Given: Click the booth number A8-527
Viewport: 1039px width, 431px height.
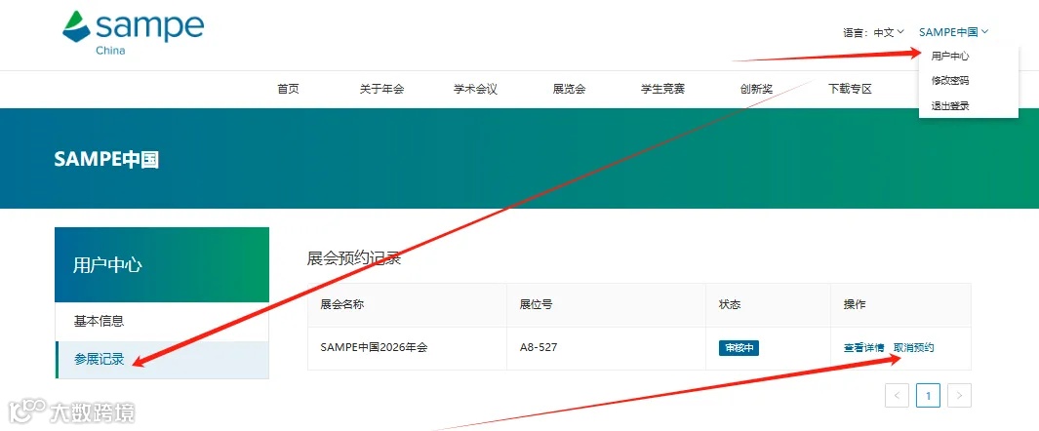Looking at the screenshot, I should click(539, 347).
